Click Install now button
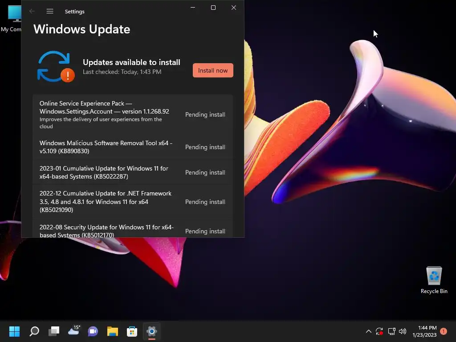456x342 pixels. tap(213, 70)
